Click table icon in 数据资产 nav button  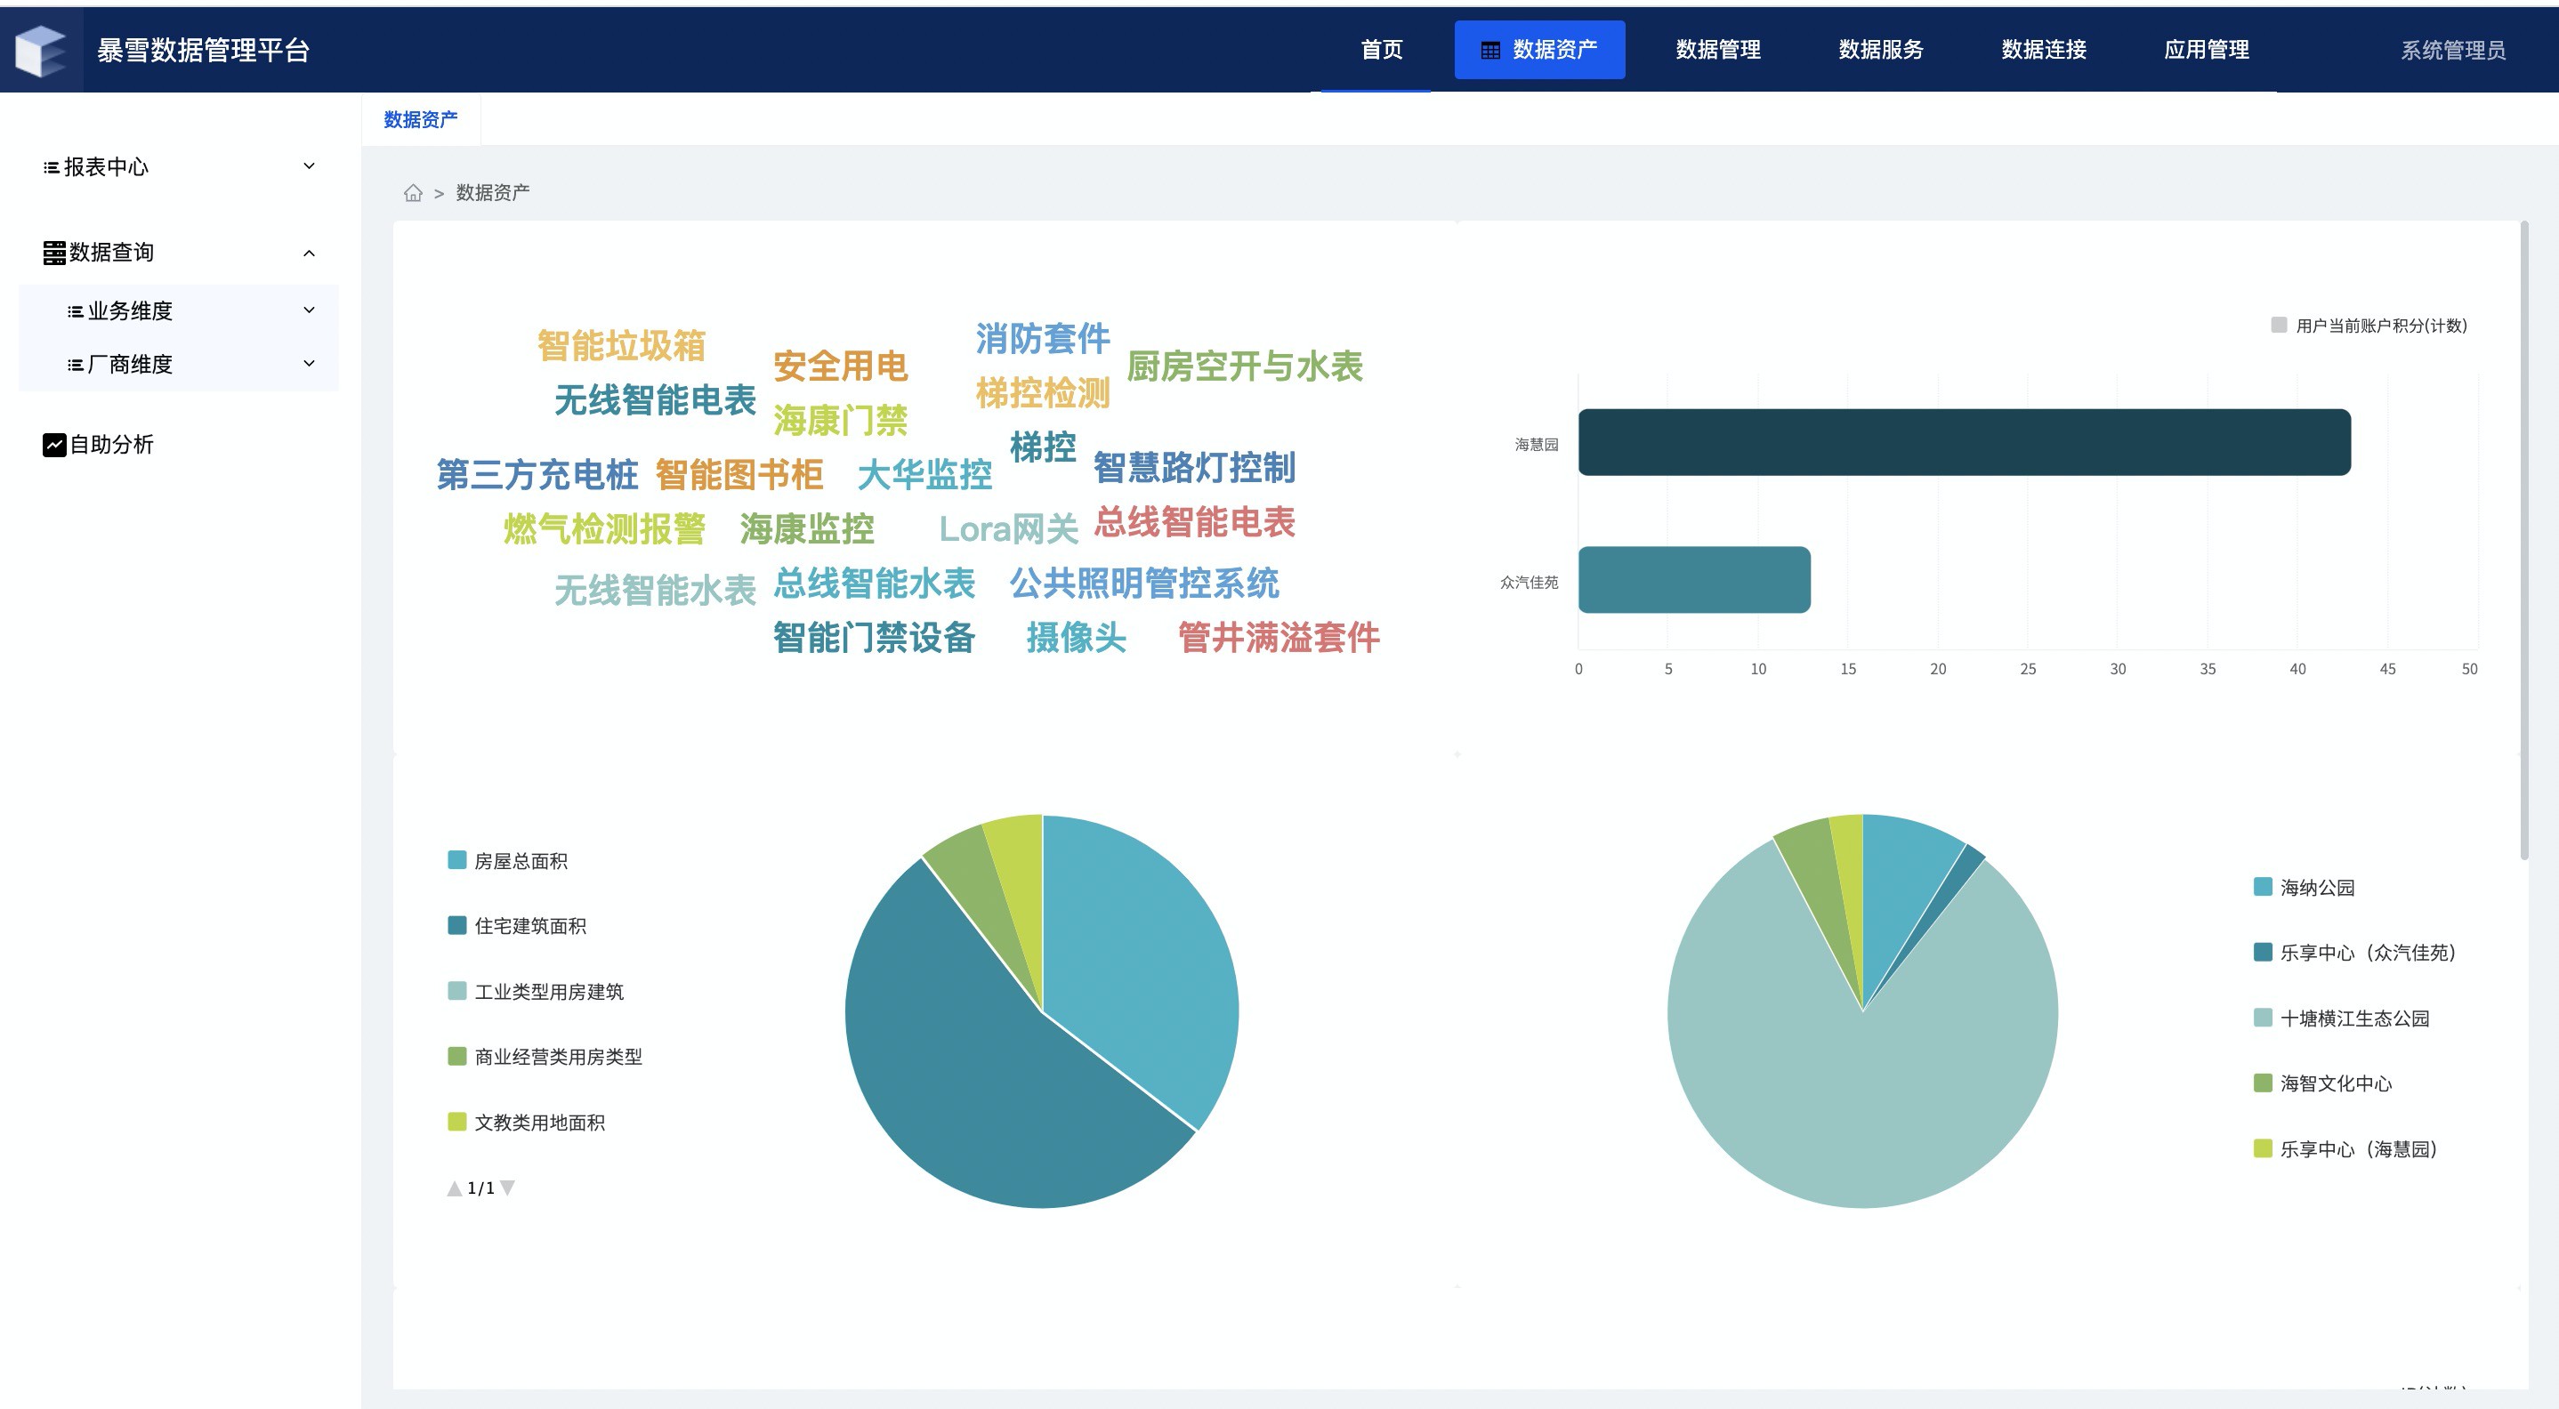(1490, 51)
